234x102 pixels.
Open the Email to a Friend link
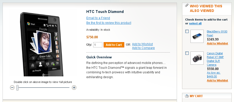(98, 18)
